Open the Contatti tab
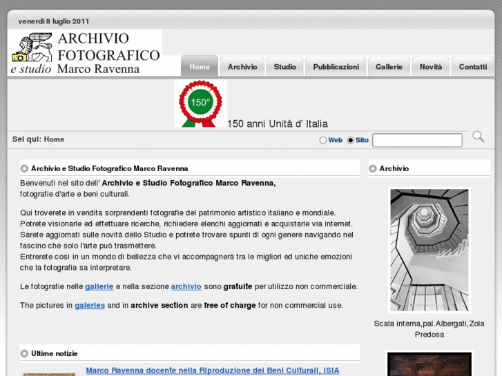The height and width of the screenshot is (376, 502). click(473, 66)
